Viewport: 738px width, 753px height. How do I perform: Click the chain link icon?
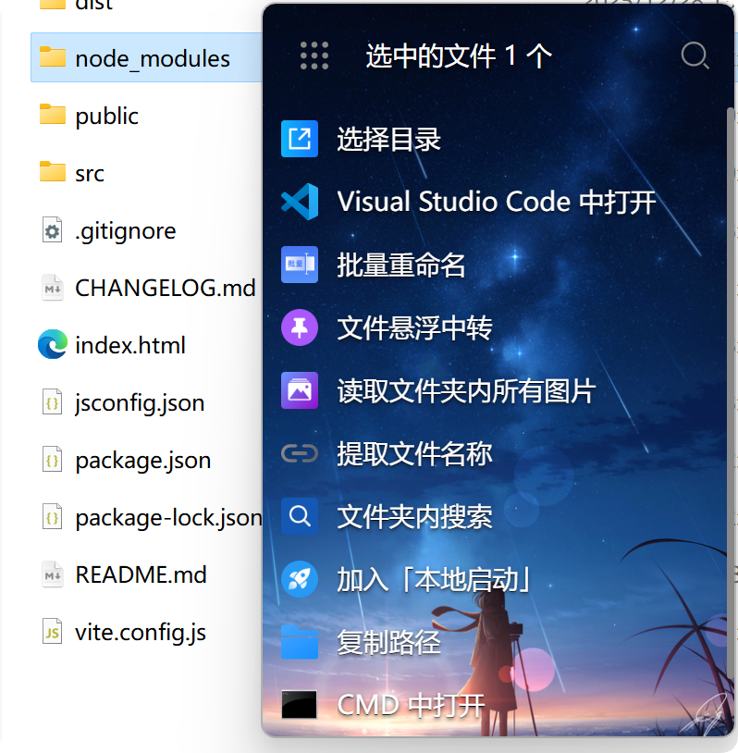299,453
